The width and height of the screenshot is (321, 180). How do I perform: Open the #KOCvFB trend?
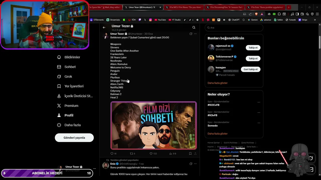213,105
